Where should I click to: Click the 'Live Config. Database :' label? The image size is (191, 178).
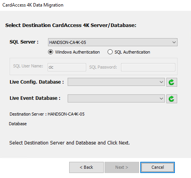click(x=37, y=82)
